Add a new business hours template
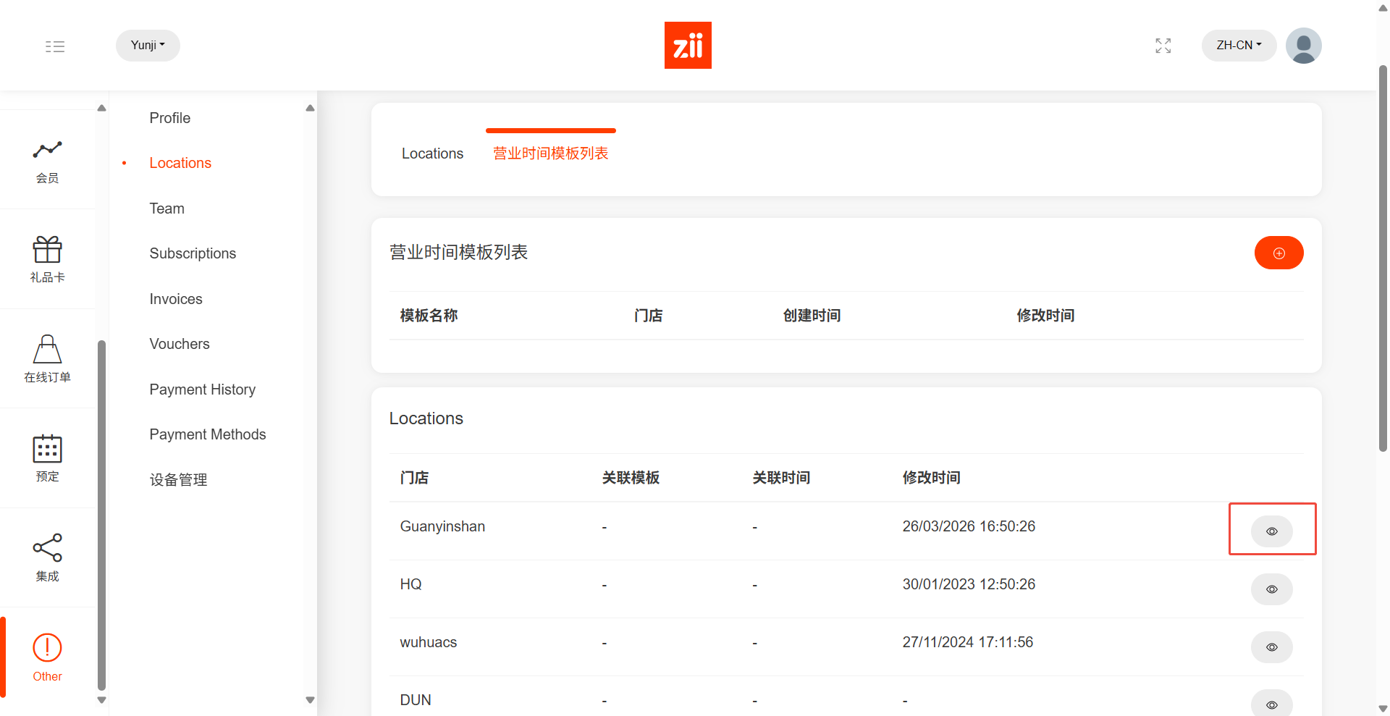 click(x=1279, y=253)
